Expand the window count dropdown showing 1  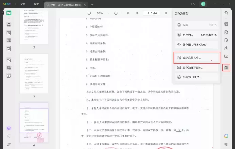point(193,4)
